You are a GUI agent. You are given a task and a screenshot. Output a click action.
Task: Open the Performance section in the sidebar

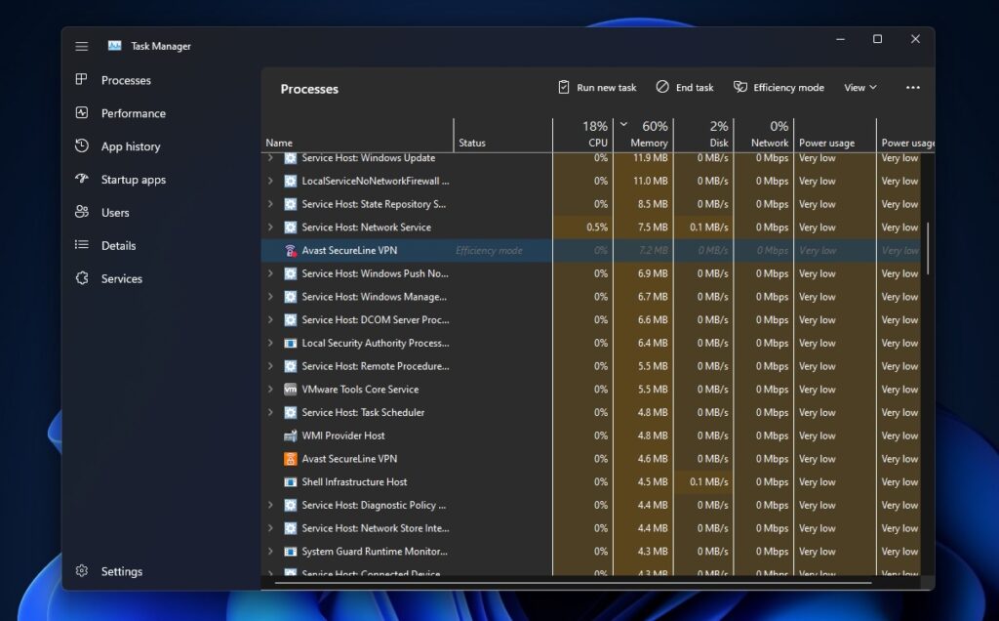pyautogui.click(x=132, y=112)
